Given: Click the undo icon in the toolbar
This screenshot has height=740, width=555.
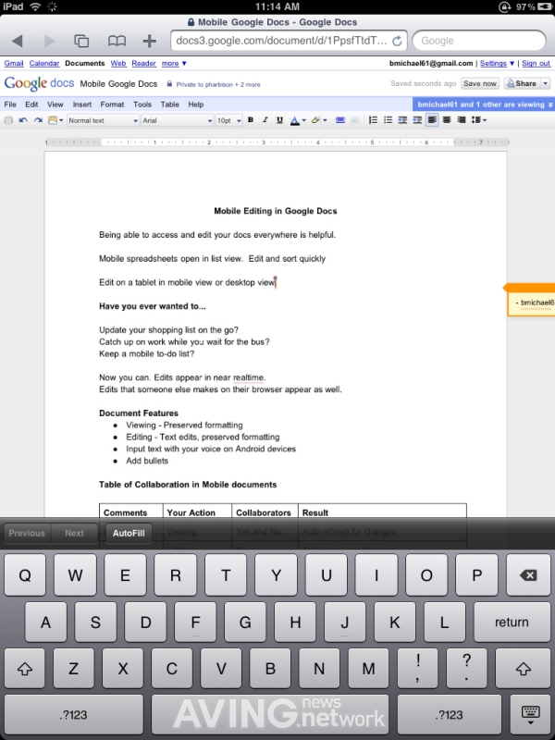Looking at the screenshot, I should point(22,120).
